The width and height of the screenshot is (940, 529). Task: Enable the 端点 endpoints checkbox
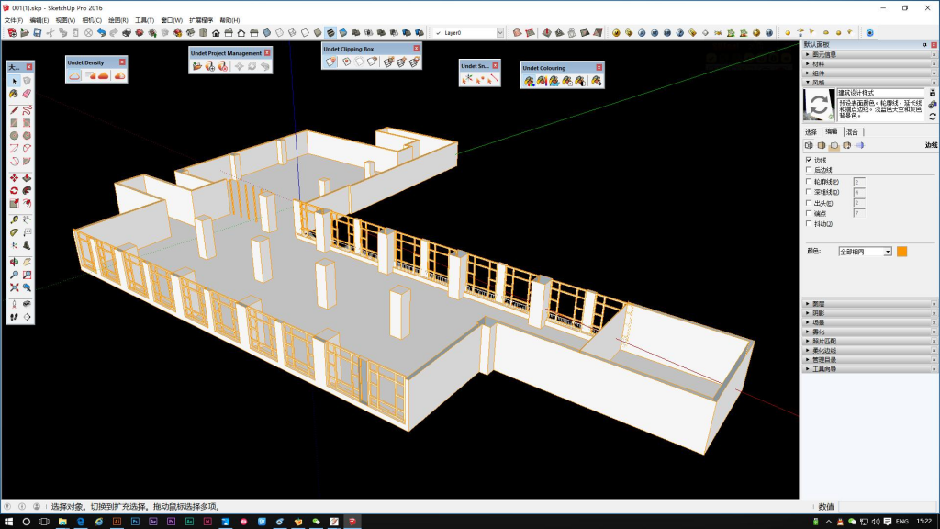coord(809,213)
